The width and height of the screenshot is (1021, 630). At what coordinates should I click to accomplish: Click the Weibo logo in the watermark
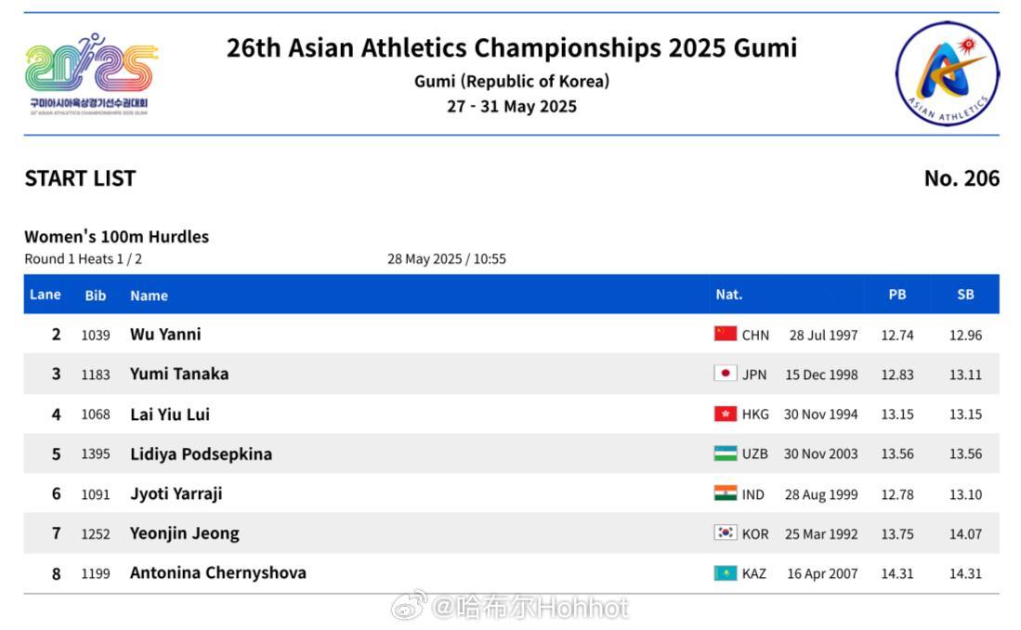pos(409,605)
